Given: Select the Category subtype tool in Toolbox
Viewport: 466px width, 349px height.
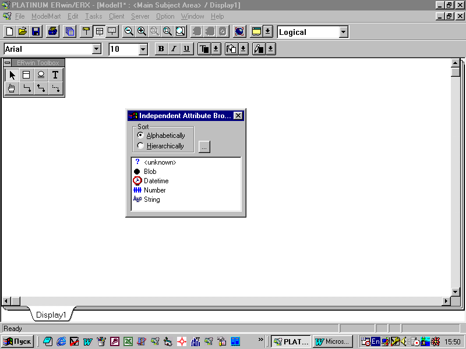Looking at the screenshot, I should (x=41, y=75).
